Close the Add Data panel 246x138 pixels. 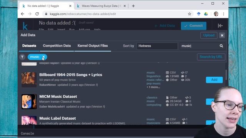coord(222,35)
